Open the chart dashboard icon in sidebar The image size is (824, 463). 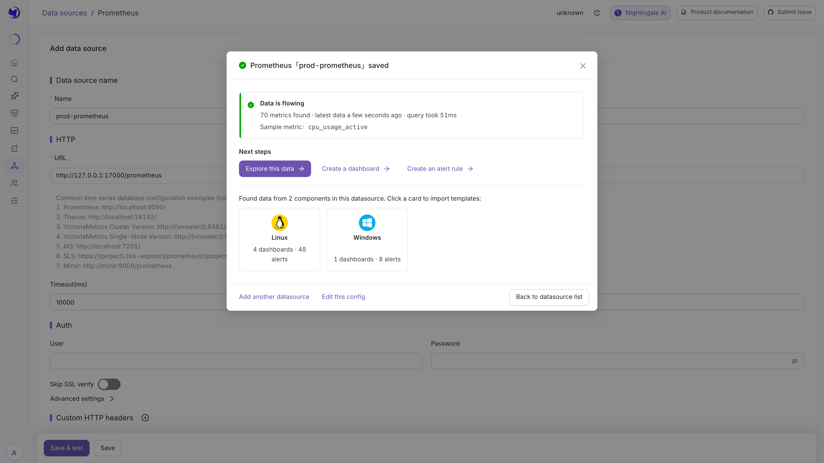point(14,130)
